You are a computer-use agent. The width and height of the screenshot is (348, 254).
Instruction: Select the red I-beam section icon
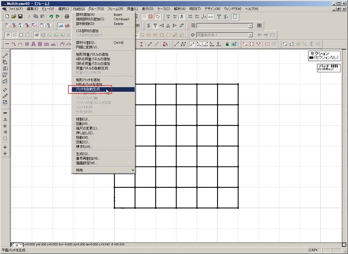[x=141, y=44]
